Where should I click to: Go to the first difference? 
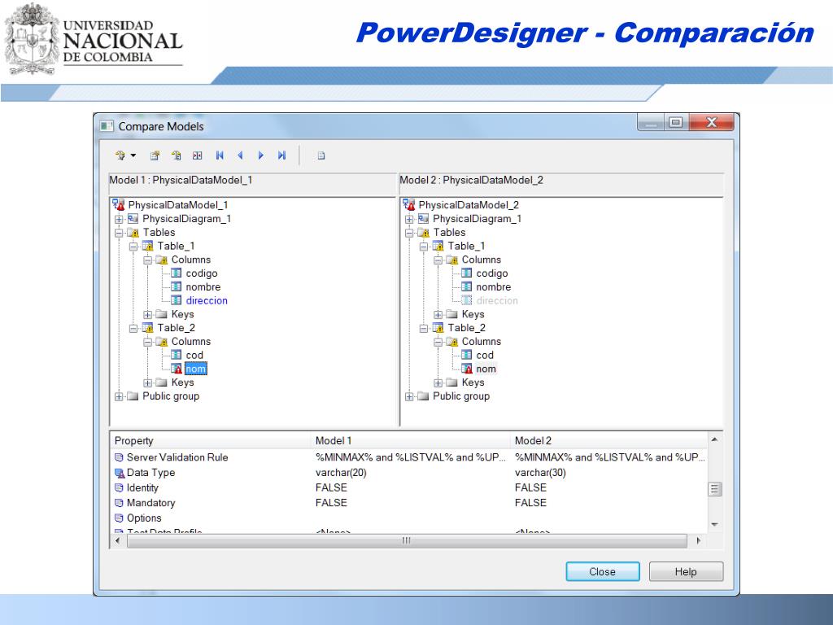pyautogui.click(x=220, y=155)
